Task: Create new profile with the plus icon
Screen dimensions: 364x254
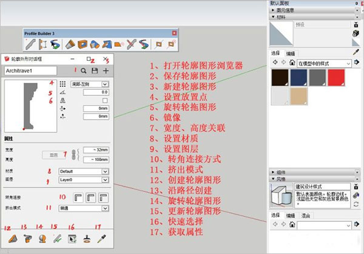Action: [x=106, y=70]
